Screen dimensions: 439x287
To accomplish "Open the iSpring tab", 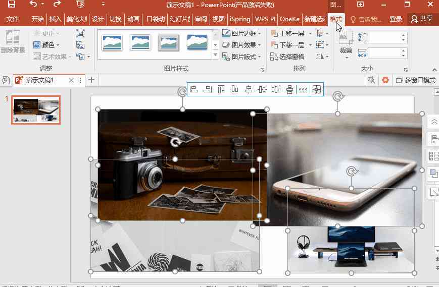I will (240, 19).
